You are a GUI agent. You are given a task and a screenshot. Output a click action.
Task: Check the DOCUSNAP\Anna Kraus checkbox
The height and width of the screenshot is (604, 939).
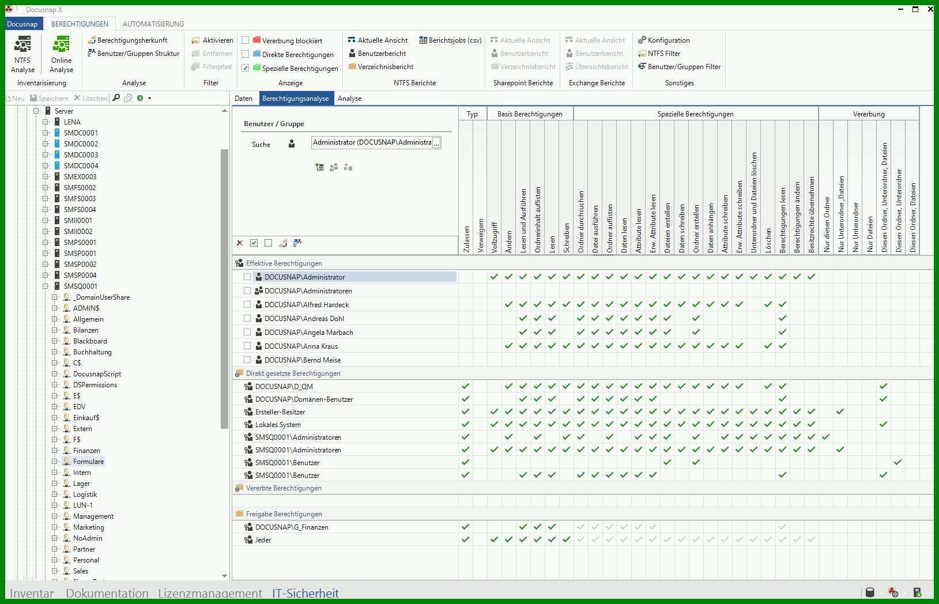pos(247,346)
